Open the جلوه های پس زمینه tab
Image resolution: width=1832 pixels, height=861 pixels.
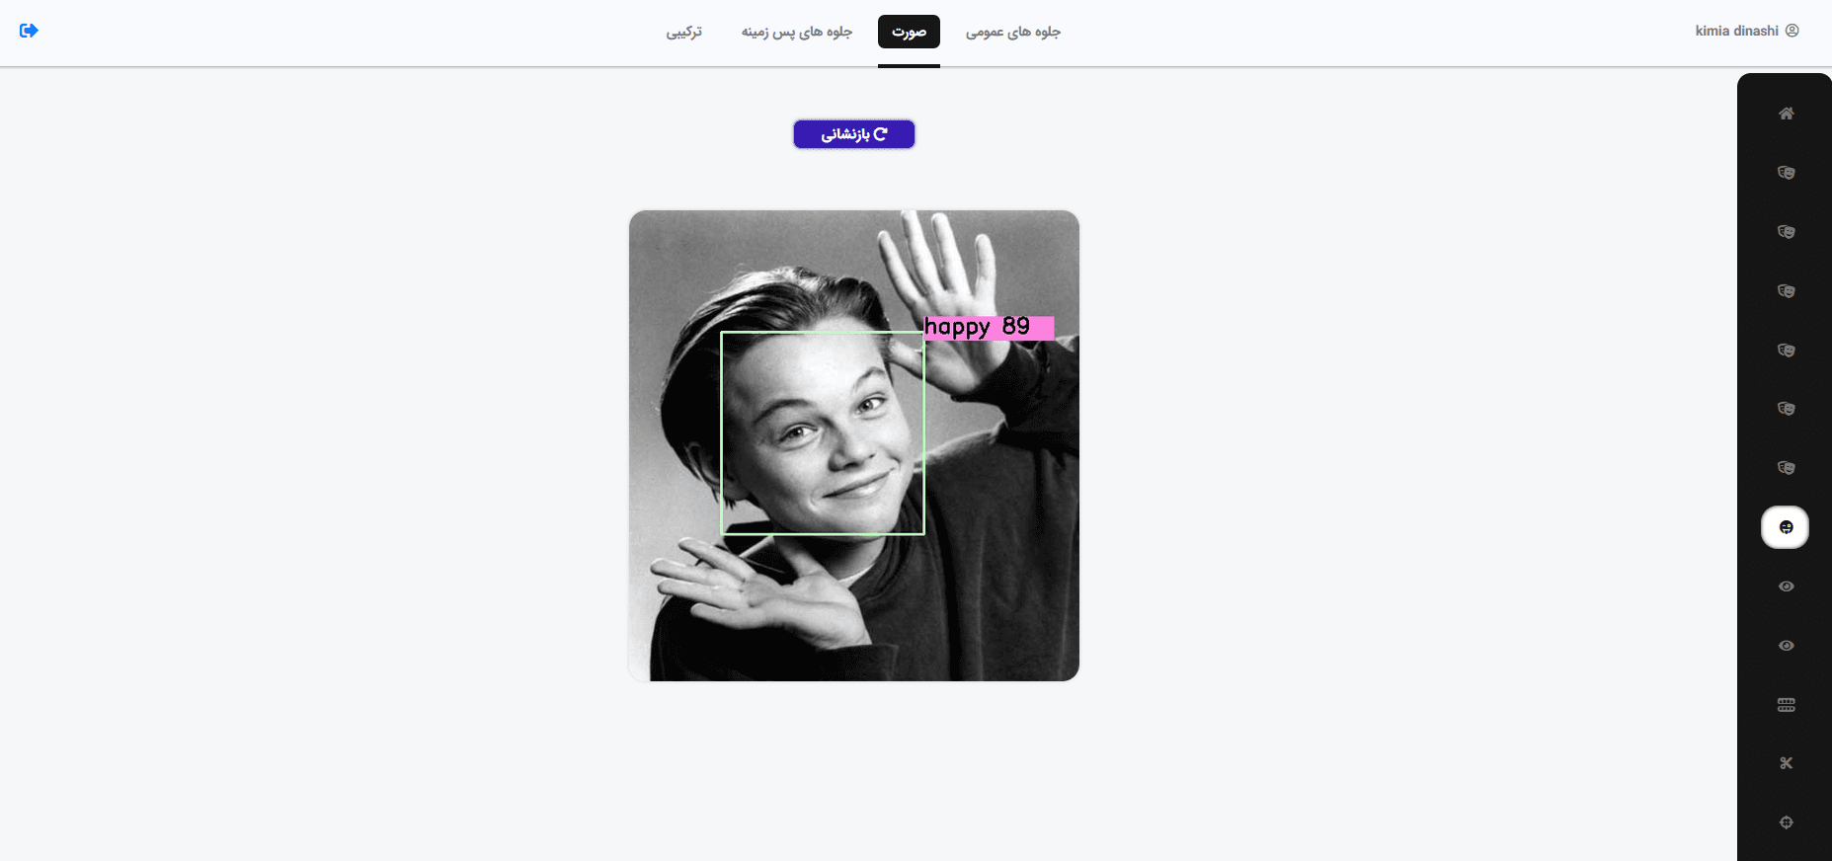click(797, 32)
